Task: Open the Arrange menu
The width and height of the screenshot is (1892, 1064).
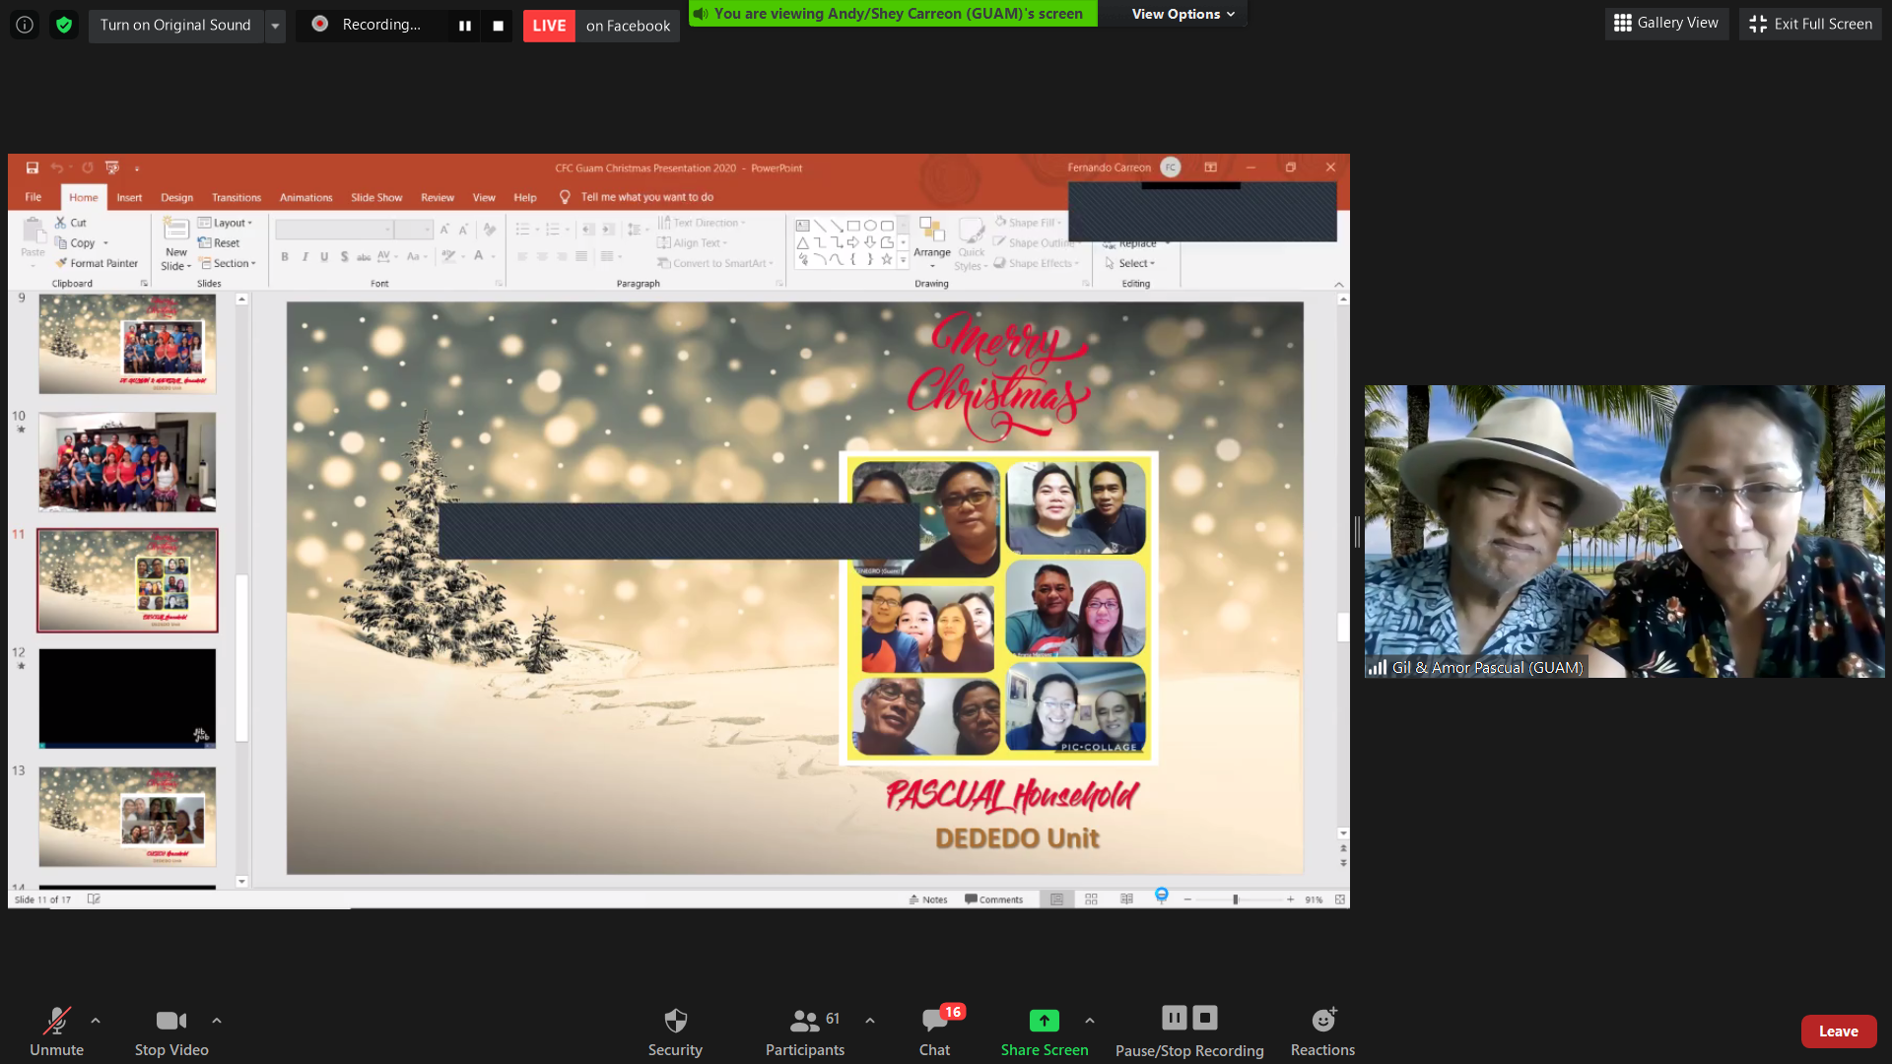Action: (x=932, y=242)
